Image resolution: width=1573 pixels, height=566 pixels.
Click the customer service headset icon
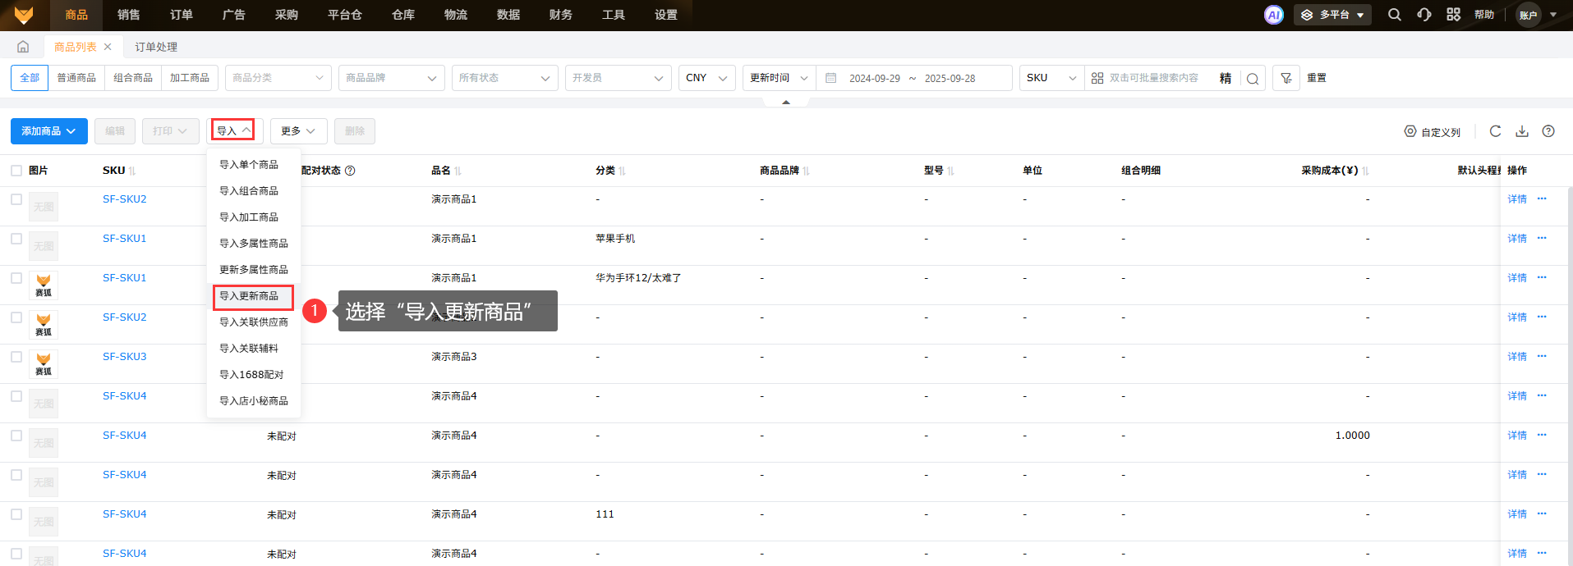1424,15
